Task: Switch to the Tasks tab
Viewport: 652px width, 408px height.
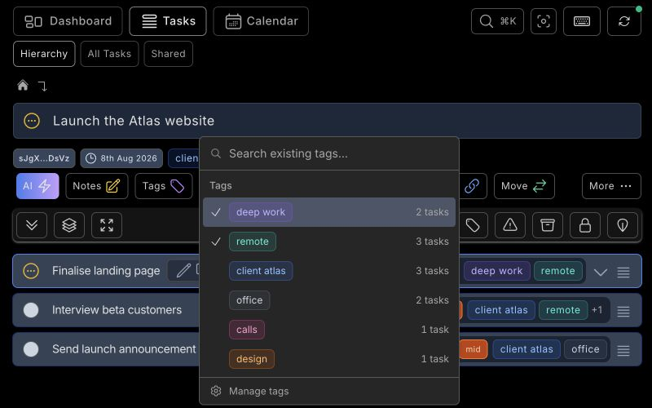Action: pos(168,21)
